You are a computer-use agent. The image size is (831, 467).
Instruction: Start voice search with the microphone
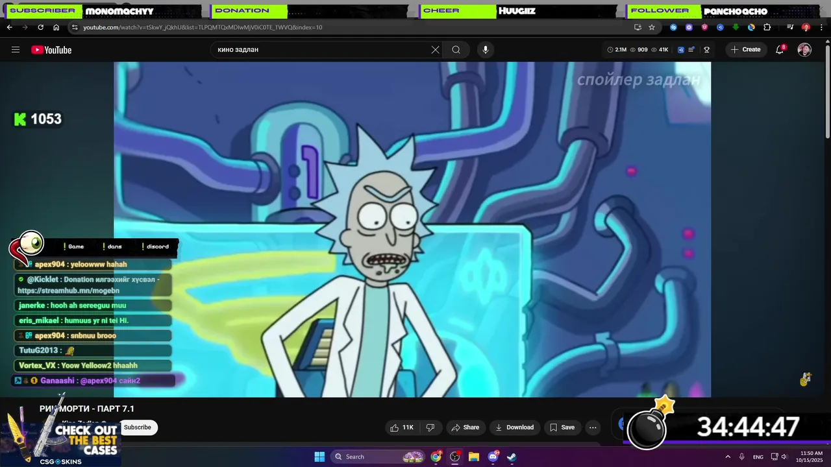click(x=485, y=50)
